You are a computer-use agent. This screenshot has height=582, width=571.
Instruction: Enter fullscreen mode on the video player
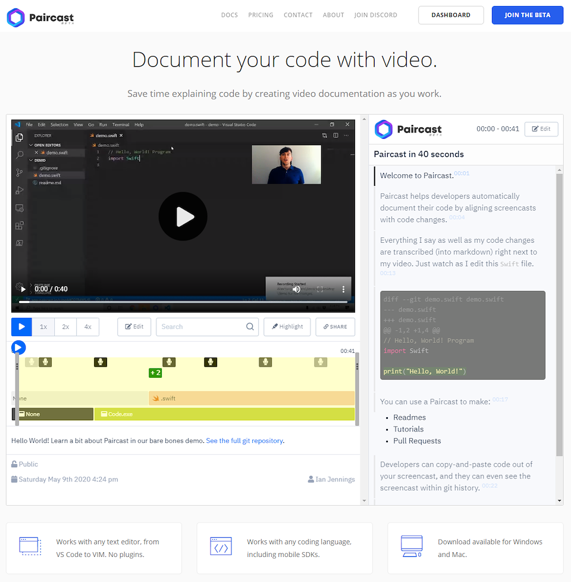[x=320, y=289]
